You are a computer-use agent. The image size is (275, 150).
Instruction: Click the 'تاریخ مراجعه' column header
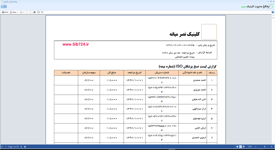(135, 73)
